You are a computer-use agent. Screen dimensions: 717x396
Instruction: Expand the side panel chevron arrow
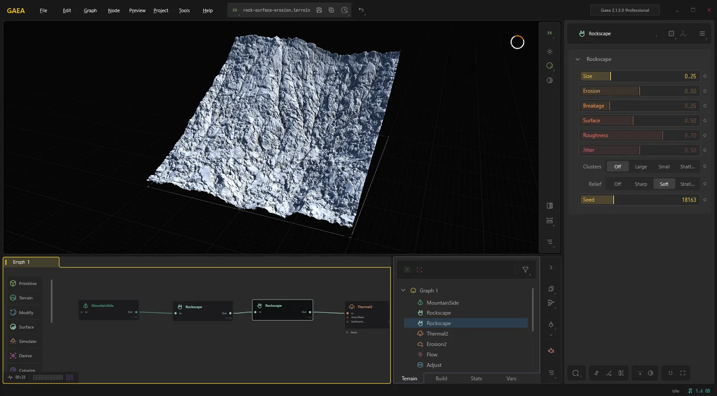pos(551,268)
